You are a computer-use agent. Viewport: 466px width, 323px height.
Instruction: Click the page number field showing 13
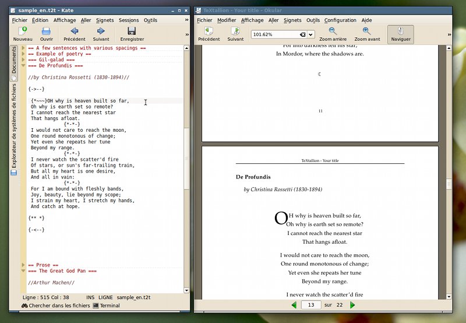click(x=311, y=305)
